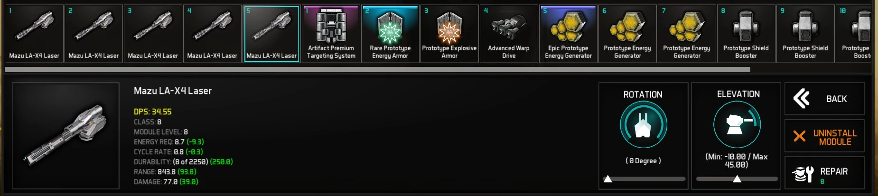Select the Rare Prototype Energy Armor module
The width and height of the screenshot is (878, 196).
click(x=390, y=34)
